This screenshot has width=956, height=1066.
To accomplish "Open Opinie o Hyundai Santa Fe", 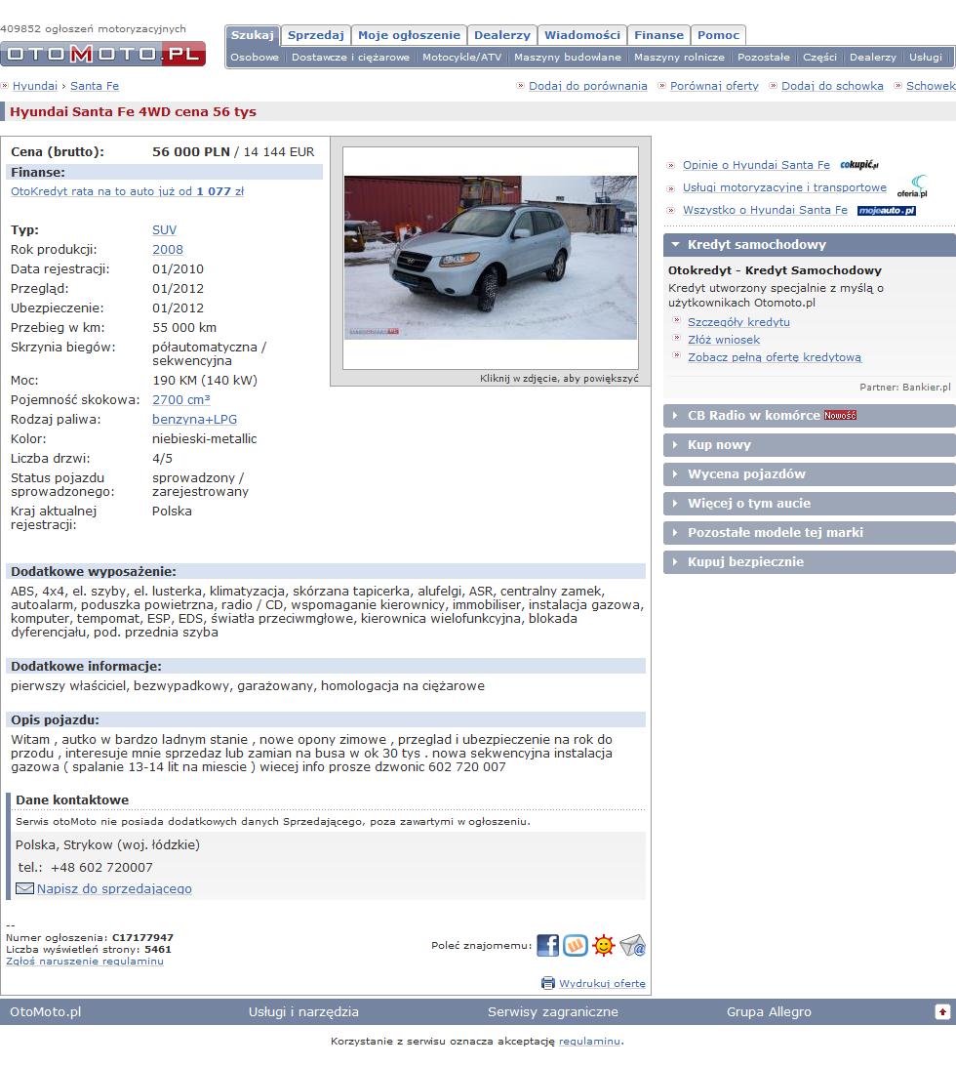I will pos(756,165).
